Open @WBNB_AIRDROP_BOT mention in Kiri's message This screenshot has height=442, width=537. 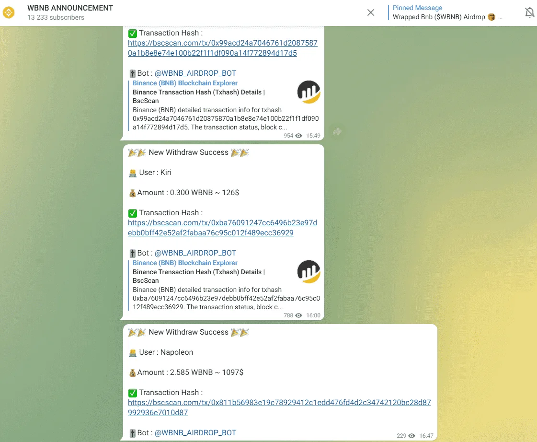click(195, 253)
